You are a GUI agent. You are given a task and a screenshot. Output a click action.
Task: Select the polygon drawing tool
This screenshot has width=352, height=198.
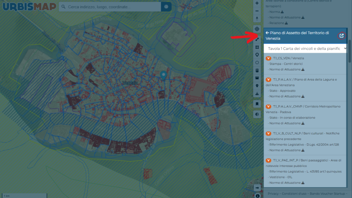tap(257, 47)
